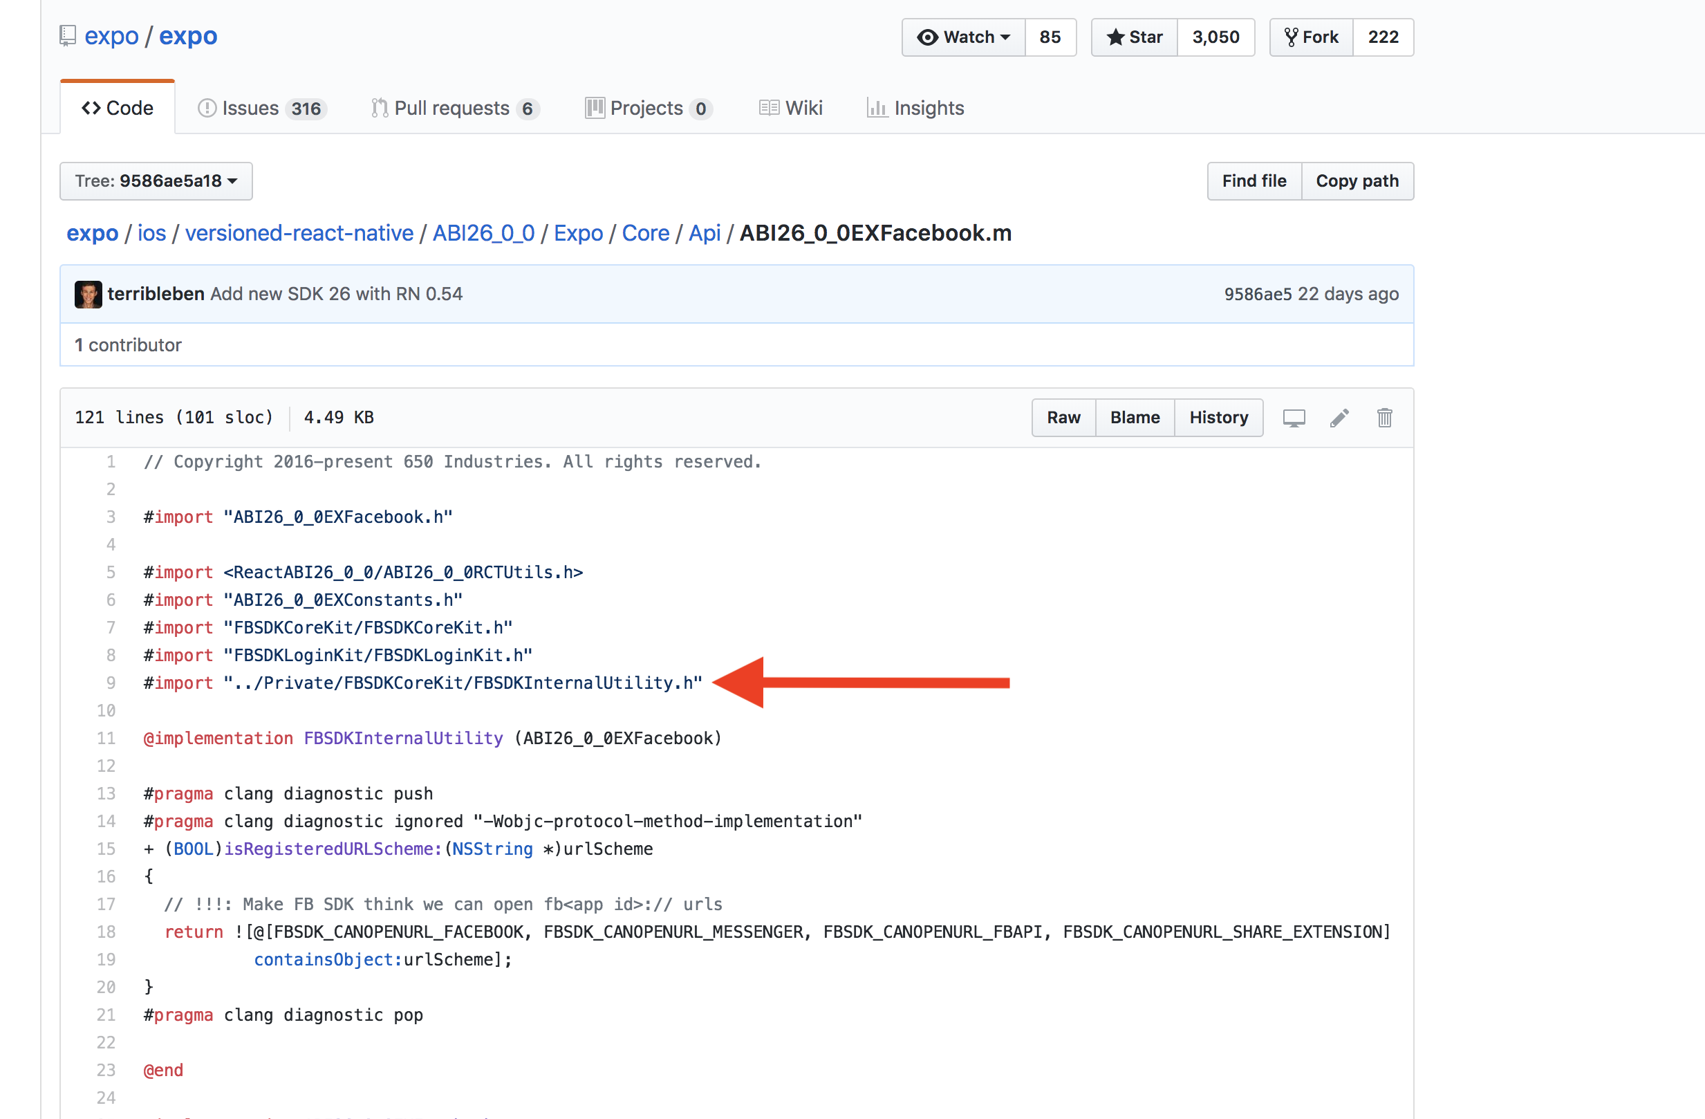Click the stargazers count 3,050
Image resolution: width=1705 pixels, height=1119 pixels.
[1215, 37]
